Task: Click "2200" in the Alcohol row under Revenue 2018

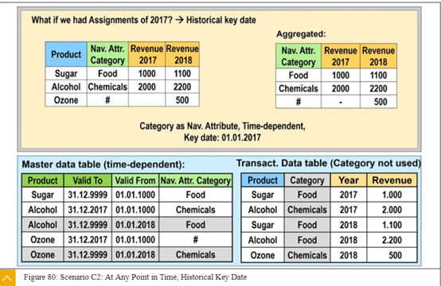Action: pyautogui.click(x=182, y=87)
